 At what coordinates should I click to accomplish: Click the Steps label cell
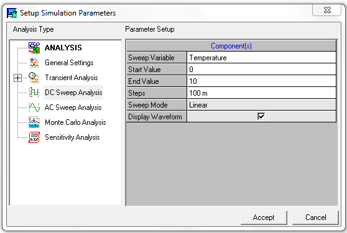click(x=157, y=93)
